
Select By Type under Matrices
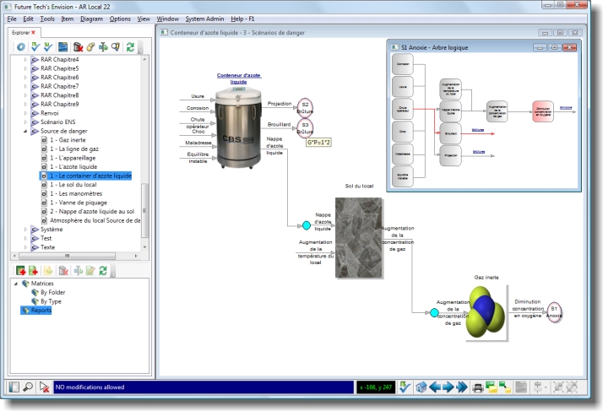coord(51,301)
